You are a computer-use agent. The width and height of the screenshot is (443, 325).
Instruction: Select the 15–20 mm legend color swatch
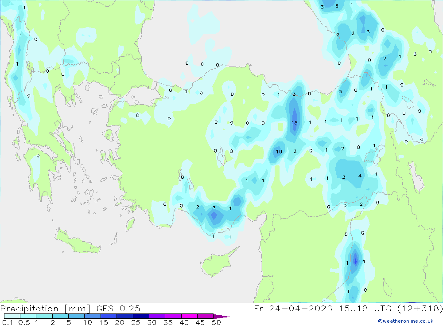pos(109,316)
